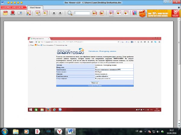The width and height of the screenshot is (181, 135).
Task: Open a DOC file with folder icon
Action: (5, 13)
